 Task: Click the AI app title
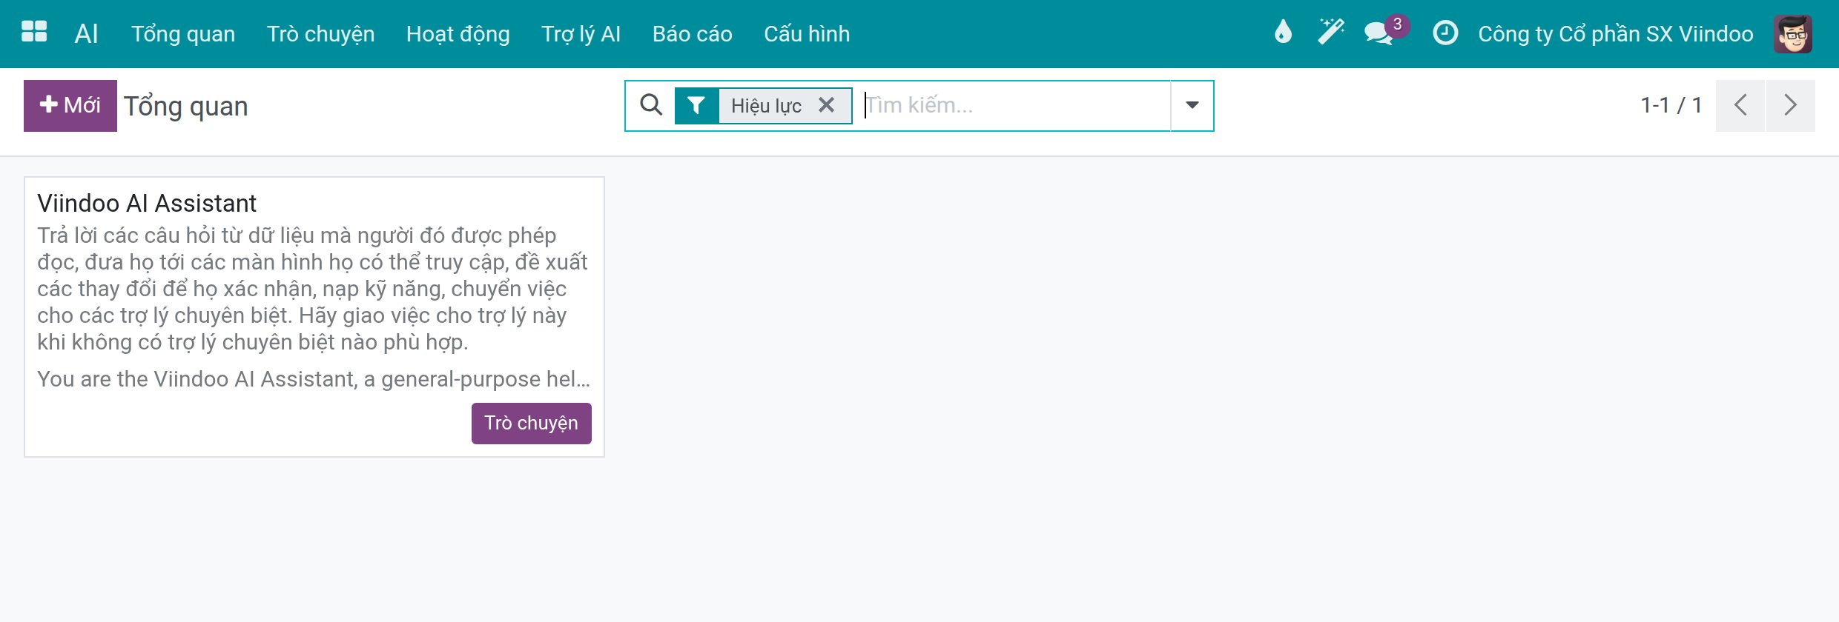86,34
